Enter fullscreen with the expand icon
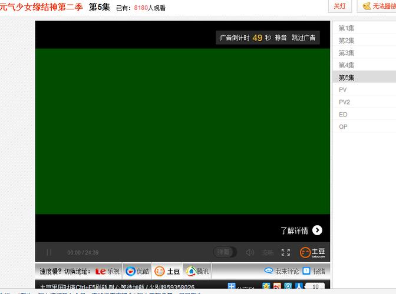Viewport: 396px width, 294px height. pyautogui.click(x=286, y=252)
